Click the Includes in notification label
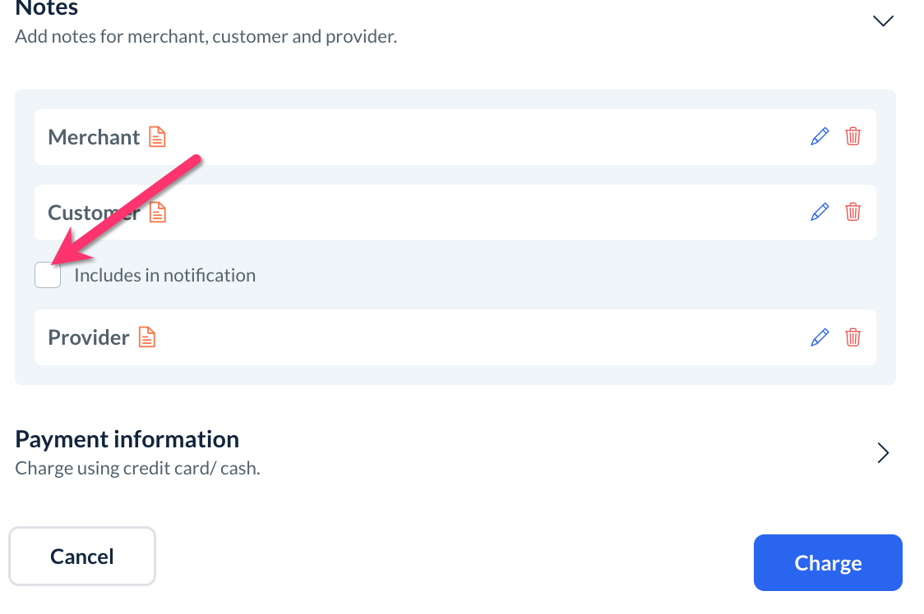 point(164,276)
